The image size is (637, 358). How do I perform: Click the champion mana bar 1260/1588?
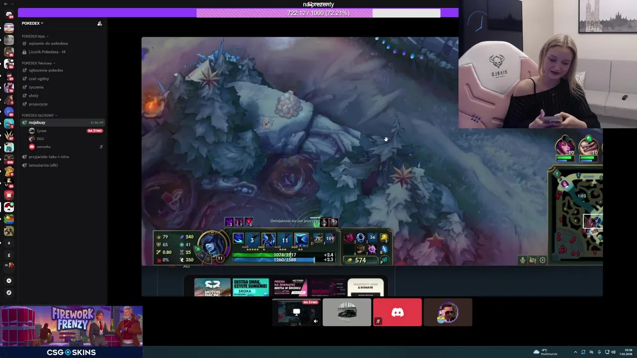tap(284, 259)
